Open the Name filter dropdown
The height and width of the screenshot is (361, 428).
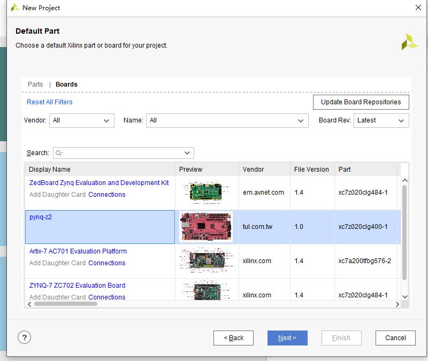[x=227, y=121]
